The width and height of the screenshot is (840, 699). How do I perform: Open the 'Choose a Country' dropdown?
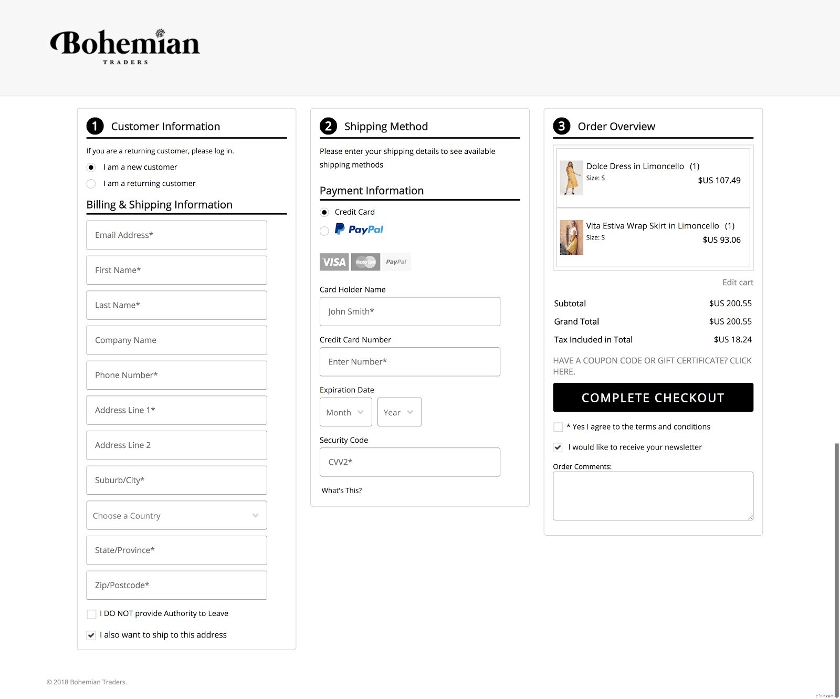(x=176, y=515)
